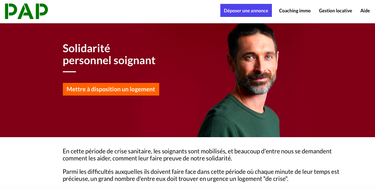Click the personnel soignant heading line
The image size is (375, 189).
click(109, 60)
